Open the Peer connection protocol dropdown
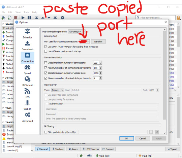This screenshot has width=182, height=158. click(77, 32)
